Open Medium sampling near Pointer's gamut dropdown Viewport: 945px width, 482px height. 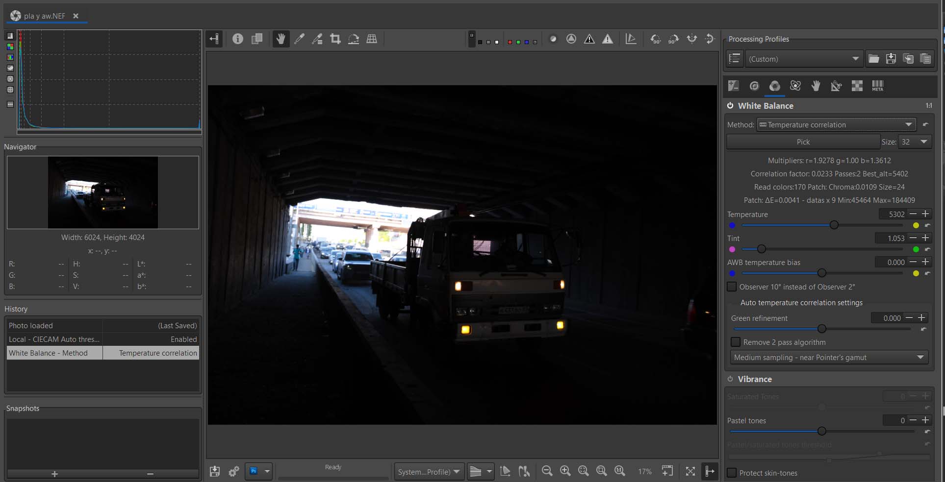coord(828,358)
